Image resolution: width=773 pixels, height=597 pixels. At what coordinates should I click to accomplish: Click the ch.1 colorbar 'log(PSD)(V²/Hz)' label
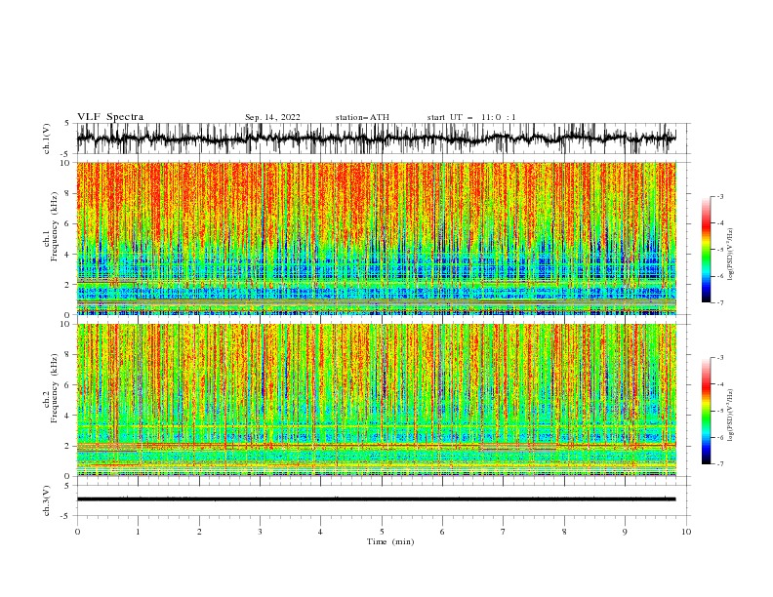(x=731, y=255)
